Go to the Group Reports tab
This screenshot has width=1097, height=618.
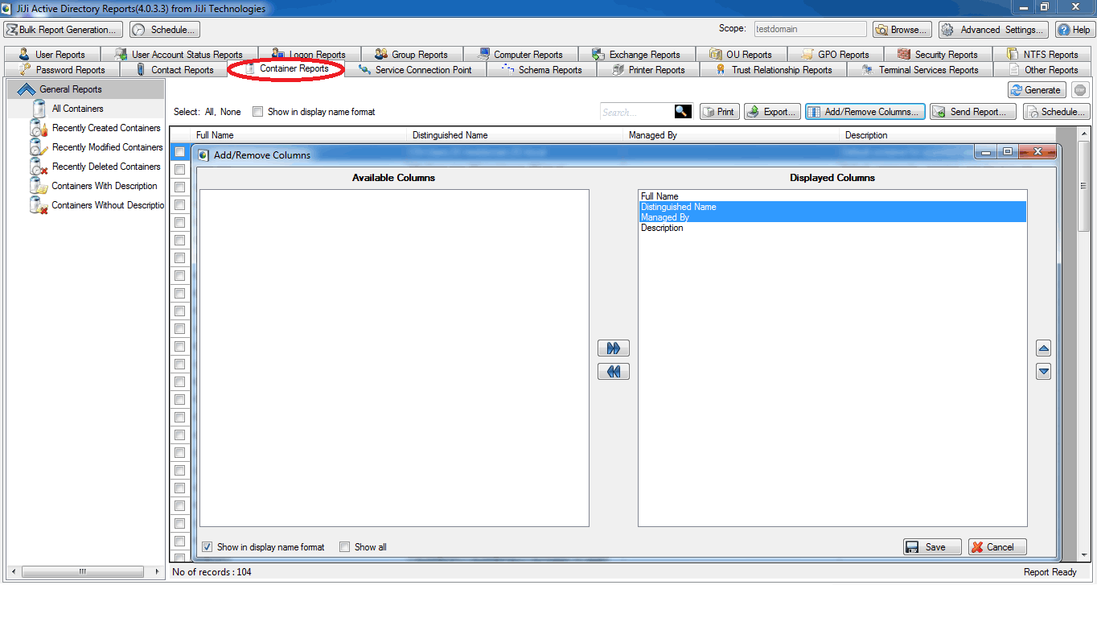[x=412, y=55]
